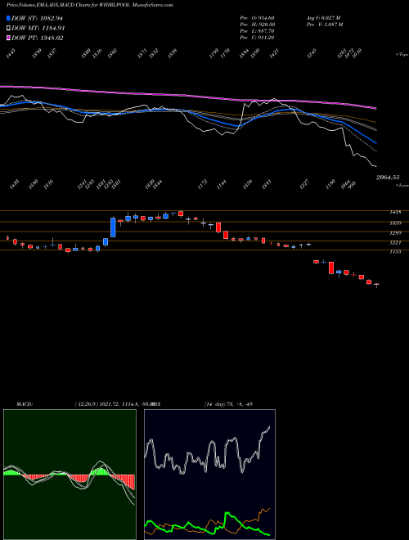Click the ADX (14 day) 73, +8, -49 text
Viewport: 409px width, 540px height.
tap(228, 404)
